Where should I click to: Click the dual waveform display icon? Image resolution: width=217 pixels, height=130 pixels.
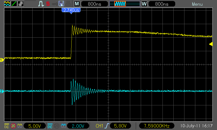click(x=7, y=4)
